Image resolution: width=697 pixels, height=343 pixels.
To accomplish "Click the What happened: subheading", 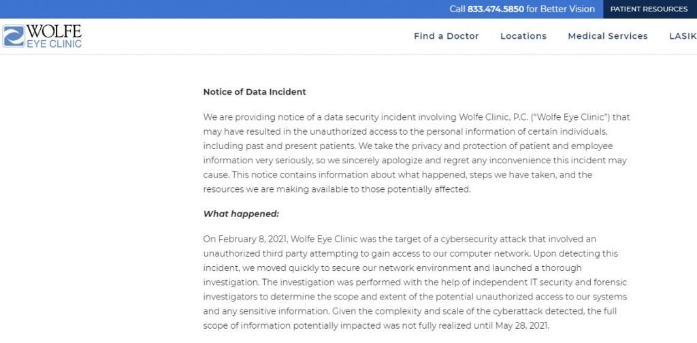I will coord(241,214).
